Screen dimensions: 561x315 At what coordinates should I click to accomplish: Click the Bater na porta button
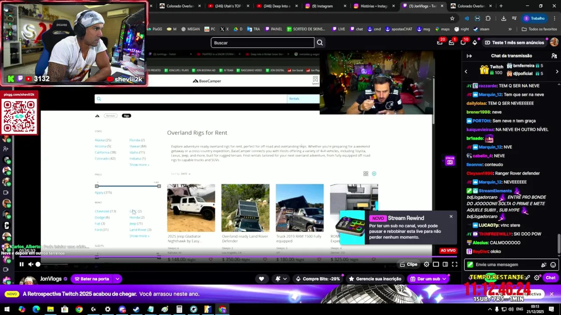tap(92, 279)
